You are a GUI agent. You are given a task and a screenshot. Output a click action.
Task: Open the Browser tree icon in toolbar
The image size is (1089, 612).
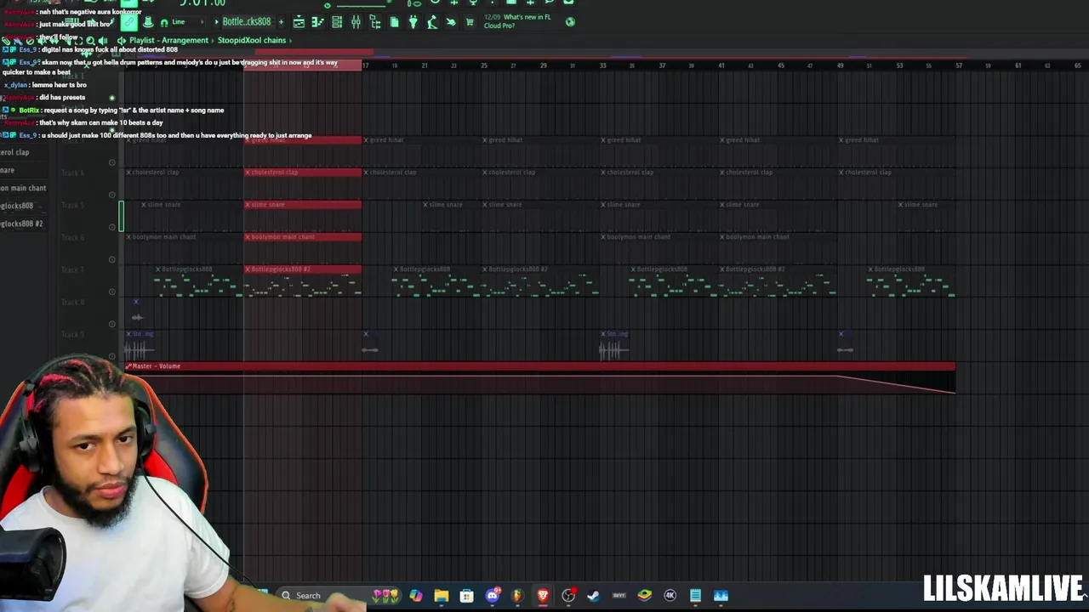click(374, 22)
